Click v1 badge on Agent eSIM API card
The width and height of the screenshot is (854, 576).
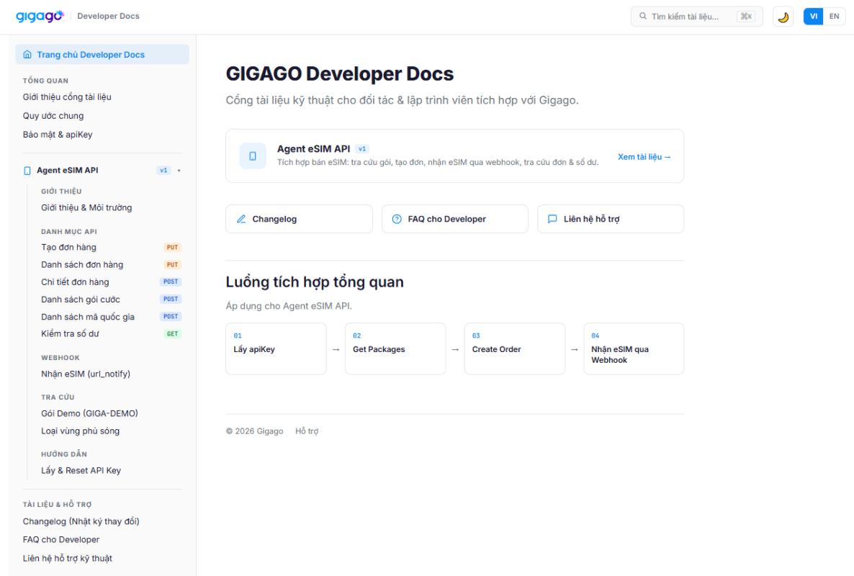[362, 148]
